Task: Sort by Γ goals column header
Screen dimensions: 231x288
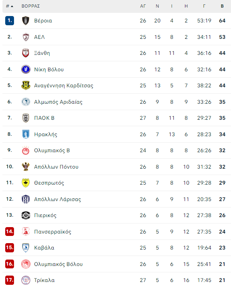Action: pos(204,6)
